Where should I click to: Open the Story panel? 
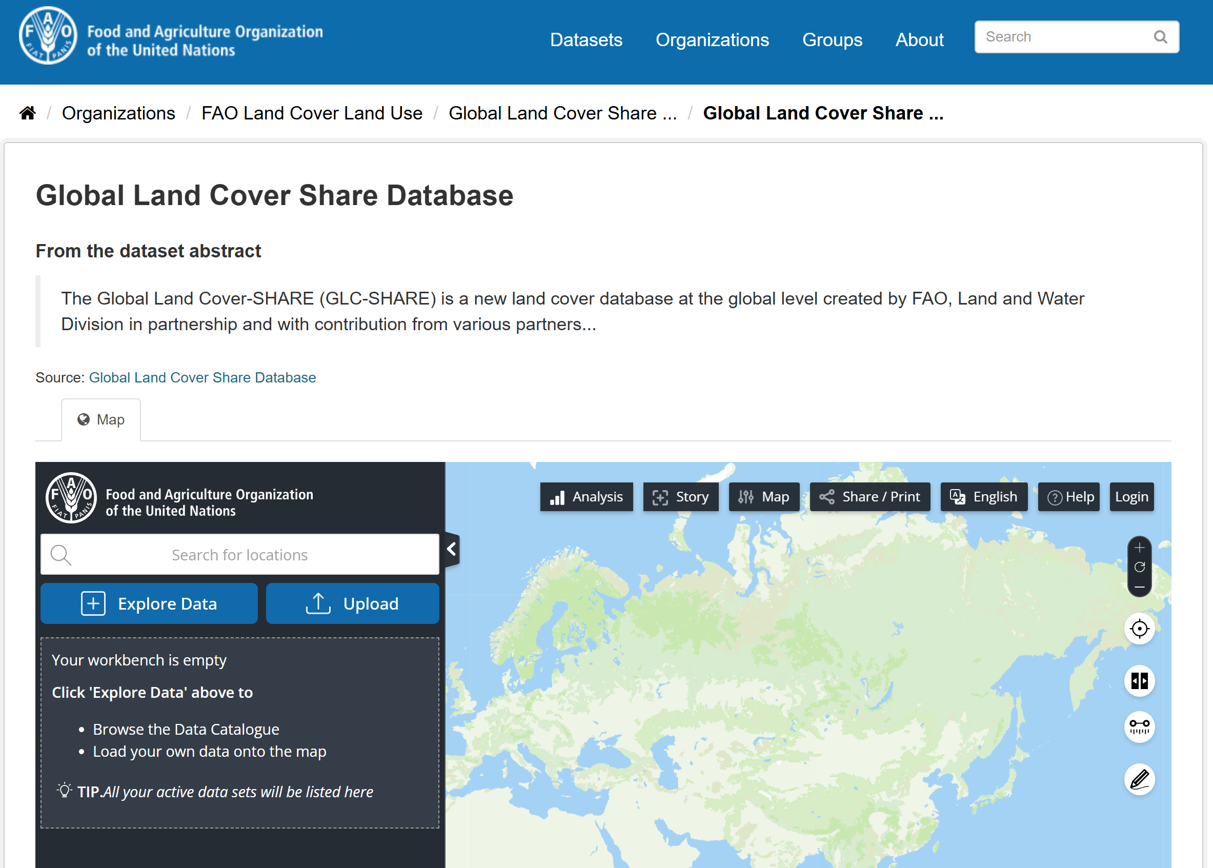pos(681,497)
